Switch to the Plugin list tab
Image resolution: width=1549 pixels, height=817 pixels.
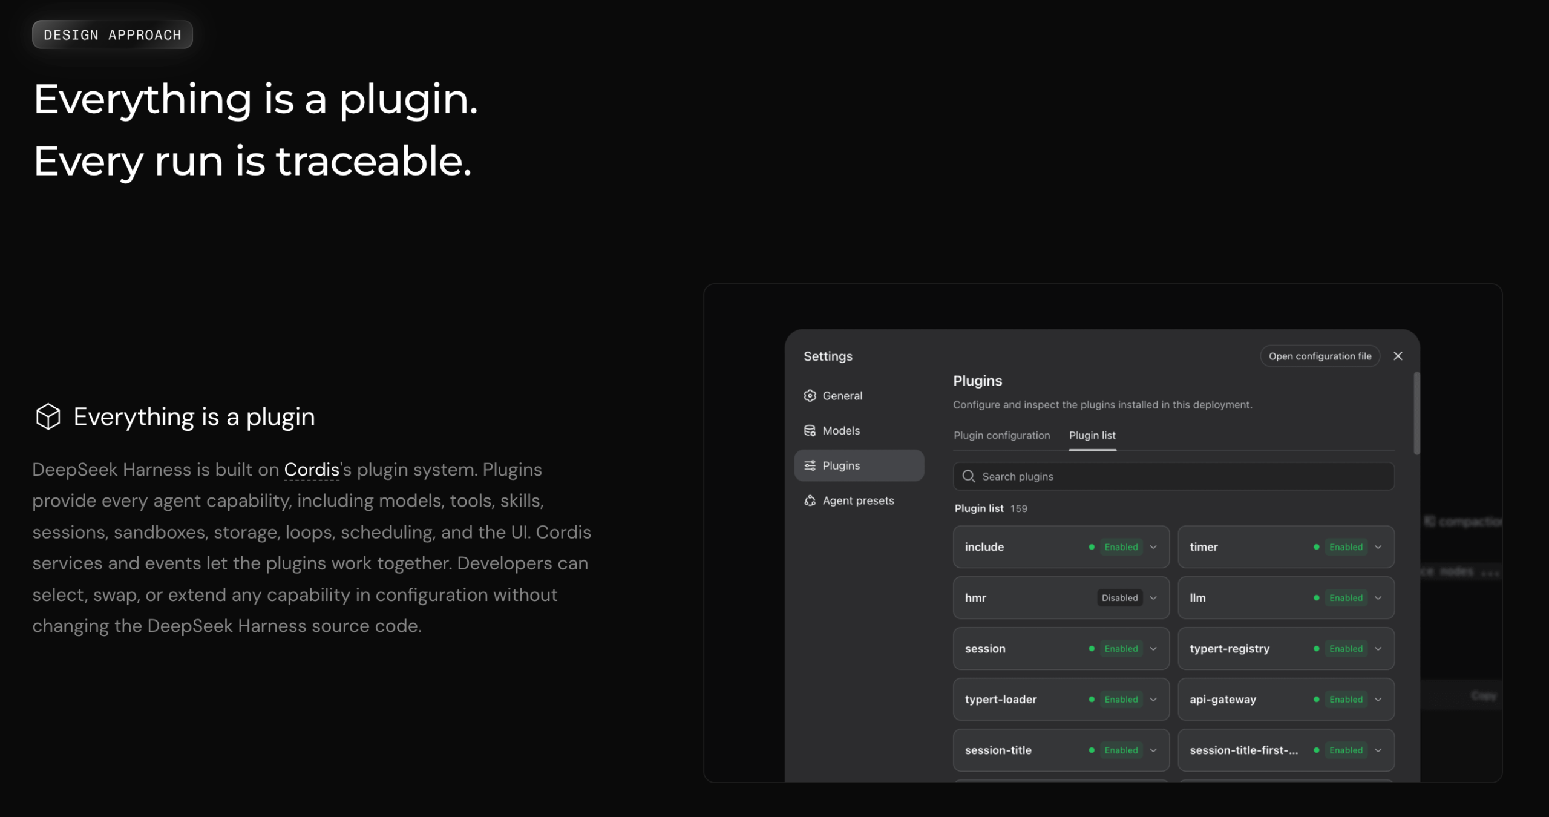tap(1092, 435)
